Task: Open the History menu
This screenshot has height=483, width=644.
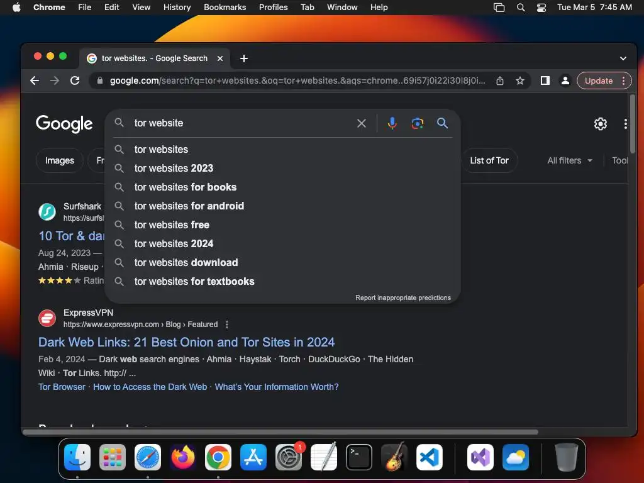Action: pos(177,7)
